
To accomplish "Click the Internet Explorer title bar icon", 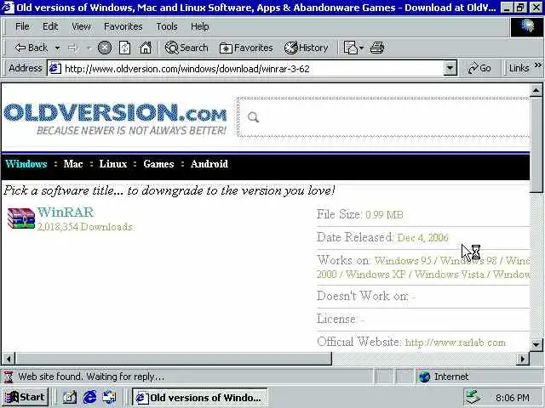I will [9, 8].
